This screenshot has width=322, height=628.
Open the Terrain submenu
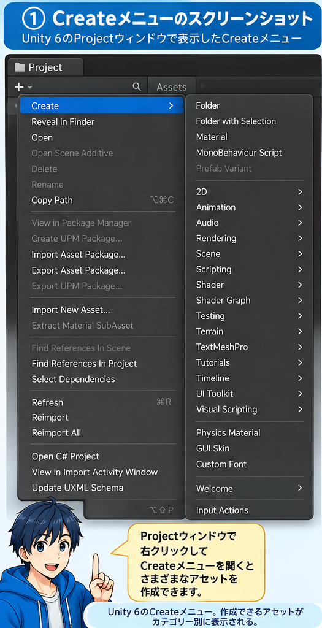pyautogui.click(x=249, y=332)
